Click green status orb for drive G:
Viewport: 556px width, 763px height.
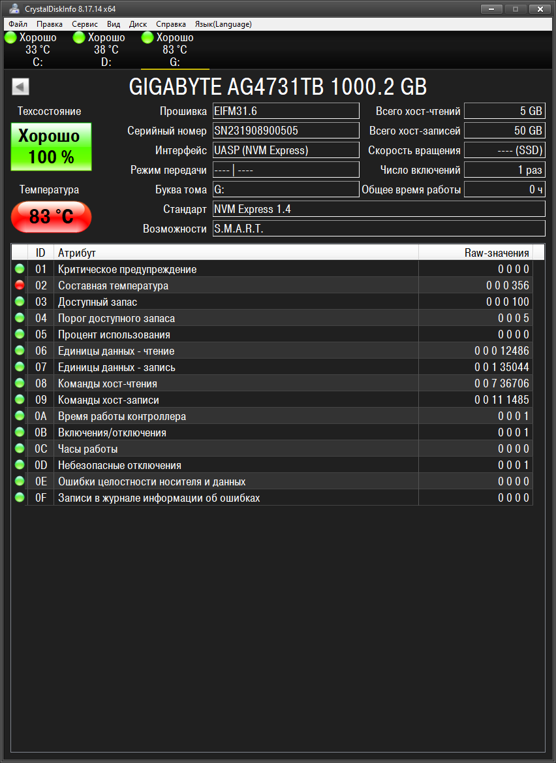(147, 37)
